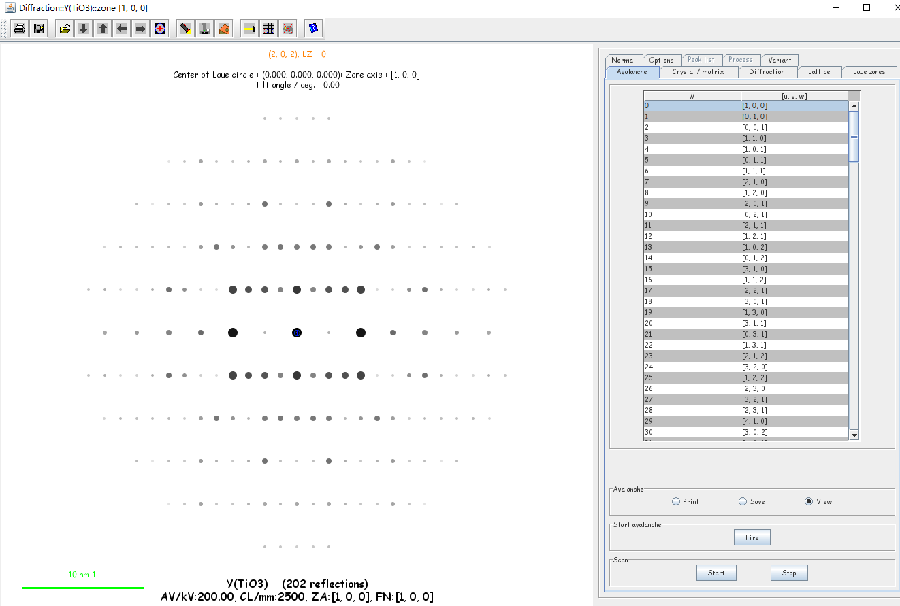Click the left arrow toolbar icon

point(122,29)
